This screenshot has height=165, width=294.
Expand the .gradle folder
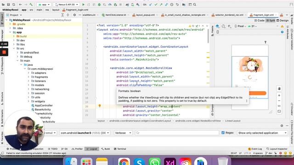[10, 24]
